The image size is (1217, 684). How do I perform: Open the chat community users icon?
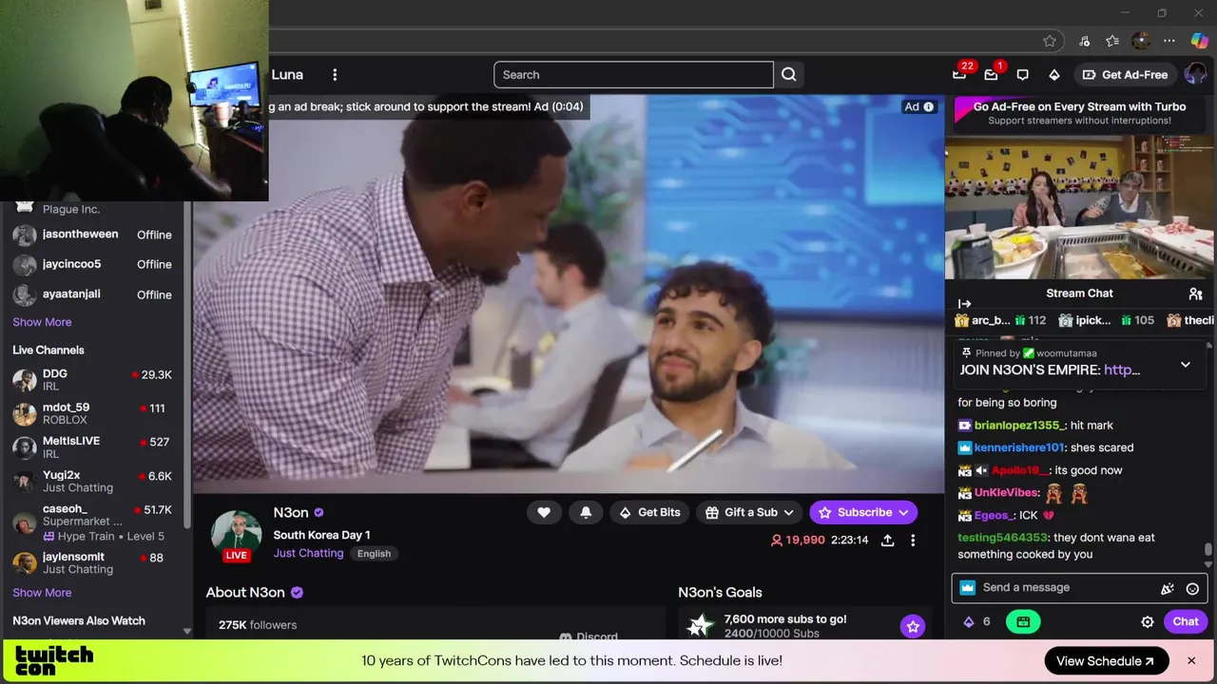(1195, 294)
